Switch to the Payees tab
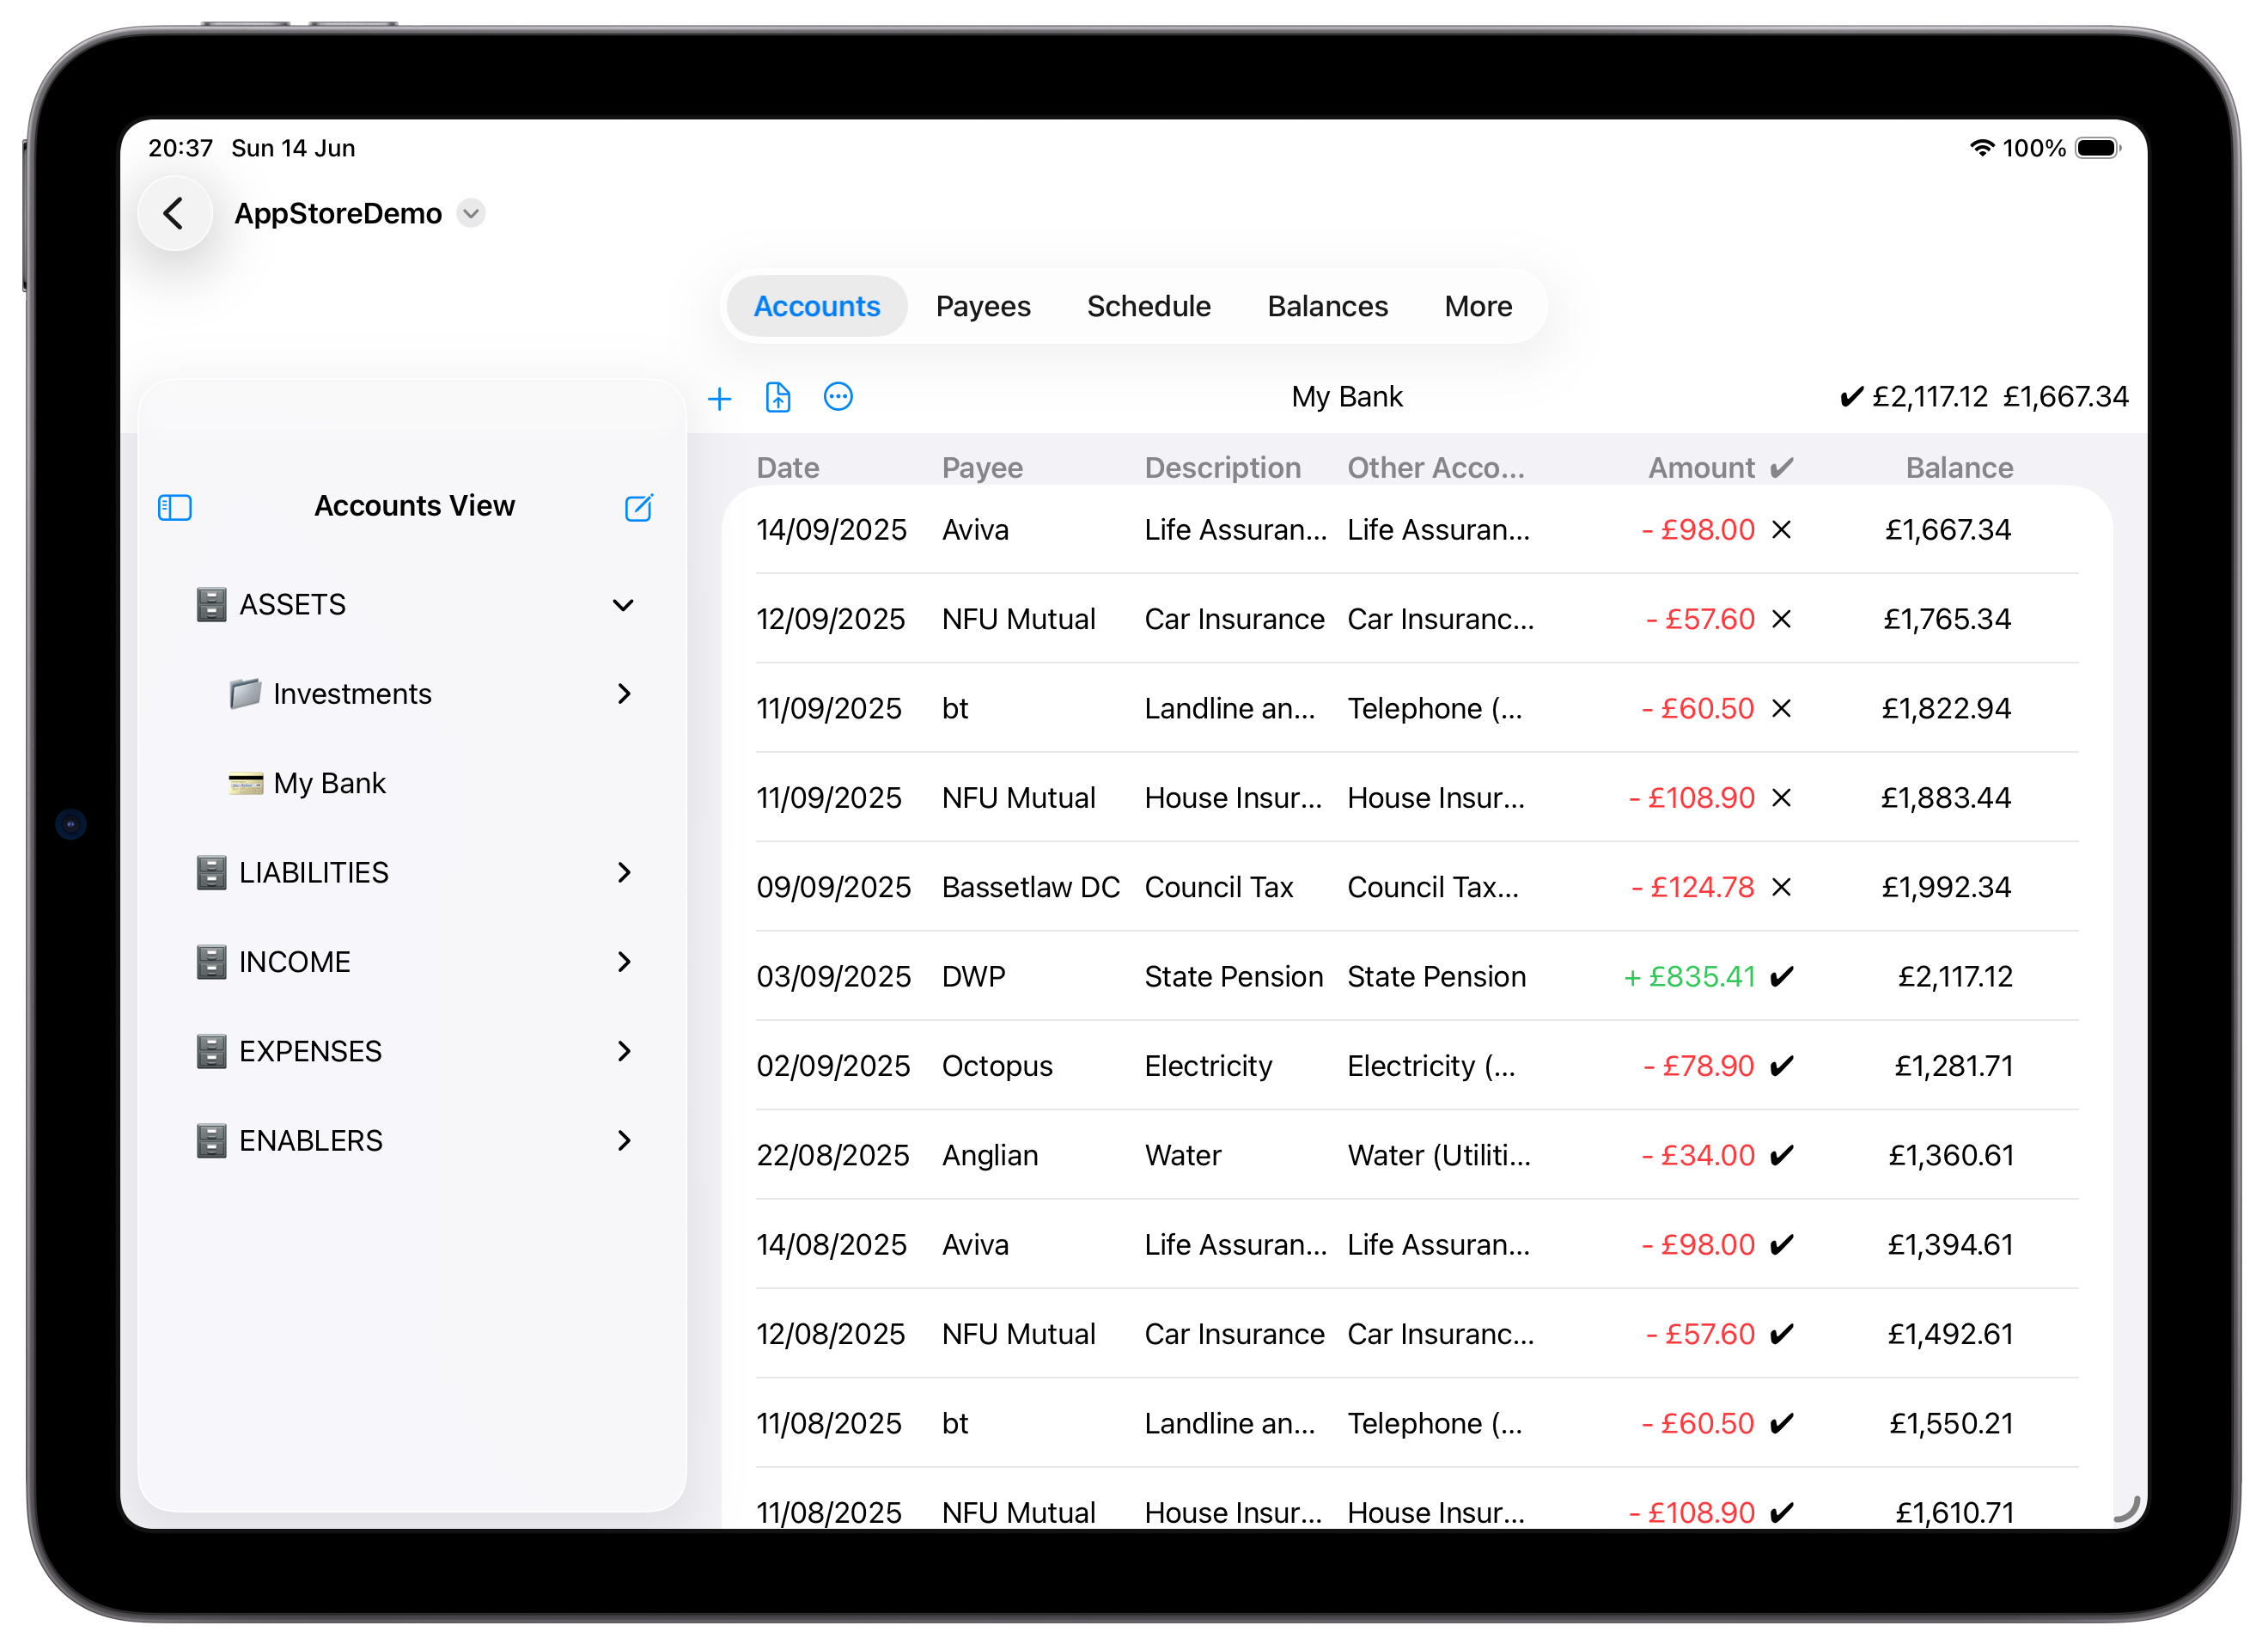This screenshot has width=2268, height=1650. point(982,306)
